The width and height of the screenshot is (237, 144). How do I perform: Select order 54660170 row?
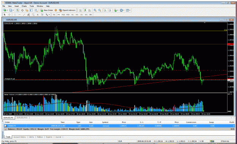tap(119, 126)
